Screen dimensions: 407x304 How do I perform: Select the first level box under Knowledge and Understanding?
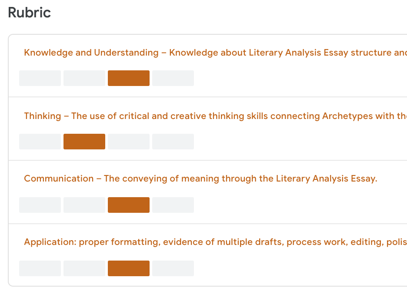click(x=40, y=78)
